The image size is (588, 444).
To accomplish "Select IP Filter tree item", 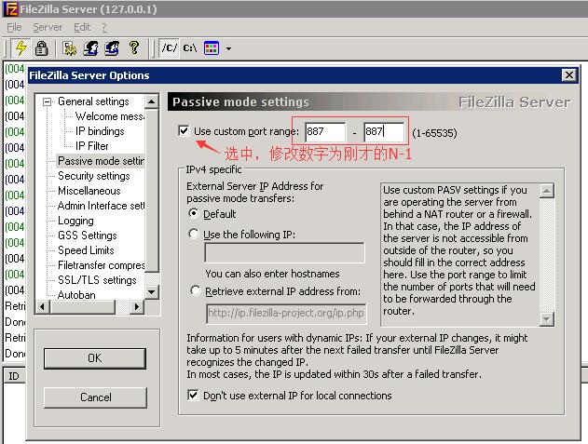I will pos(92,146).
